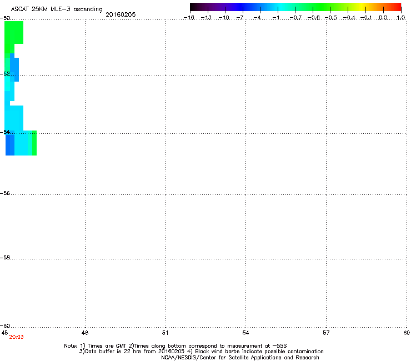The width and height of the screenshot is (411, 361).
Task: Click the -0.4 colorbar scale label
Action: coord(349,18)
